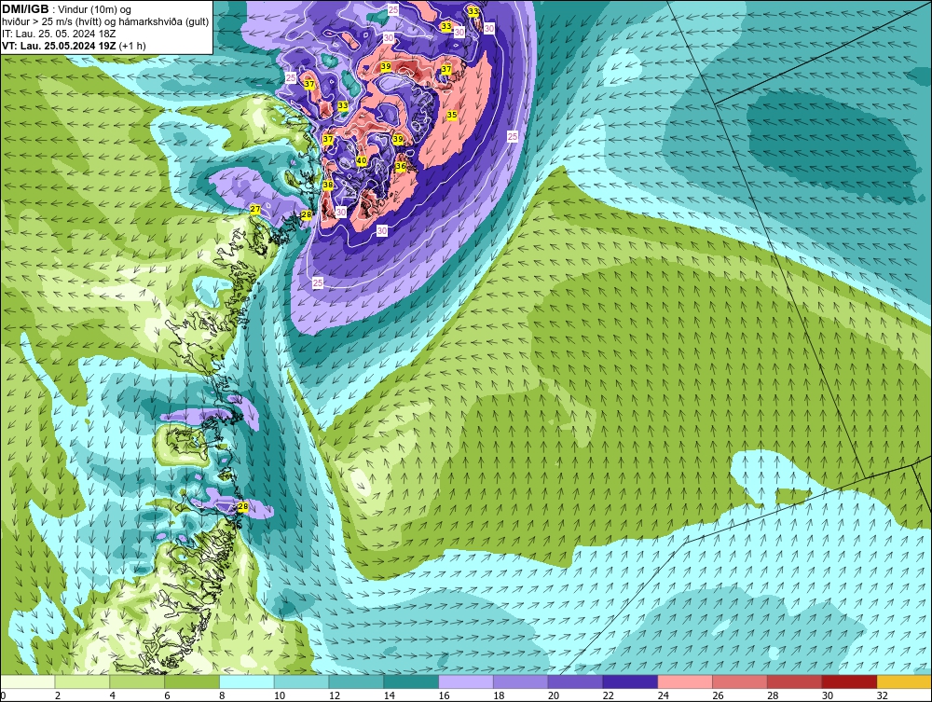Select the dark teal 14–16 m/s legend swatch
The height and width of the screenshot is (702, 932).
coord(411,681)
